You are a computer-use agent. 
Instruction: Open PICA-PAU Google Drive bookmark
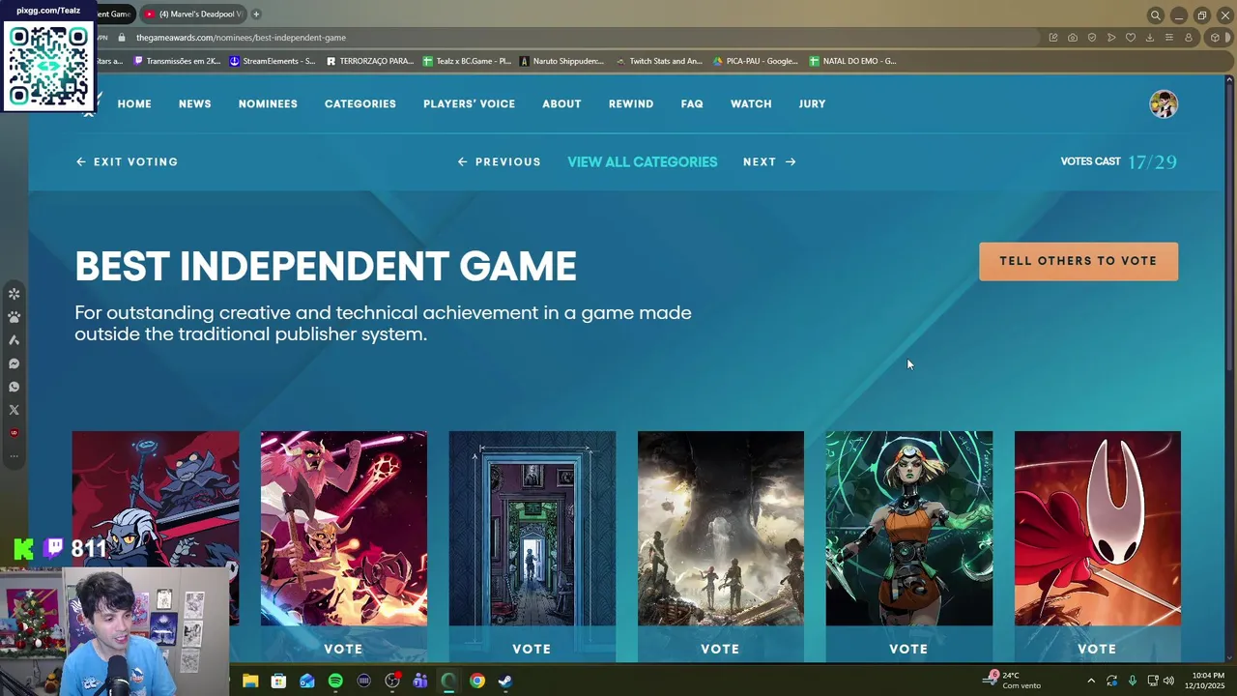(x=756, y=61)
